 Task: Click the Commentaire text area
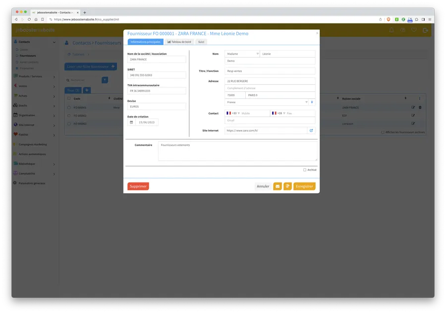(x=237, y=151)
